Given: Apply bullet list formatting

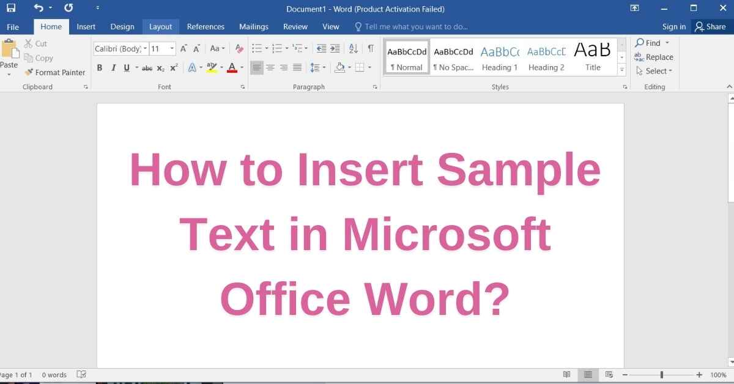Looking at the screenshot, I should coord(257,48).
